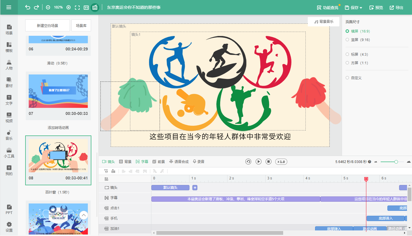
Task: Adjust the timeline zoom slider handle
Action: (x=396, y=162)
